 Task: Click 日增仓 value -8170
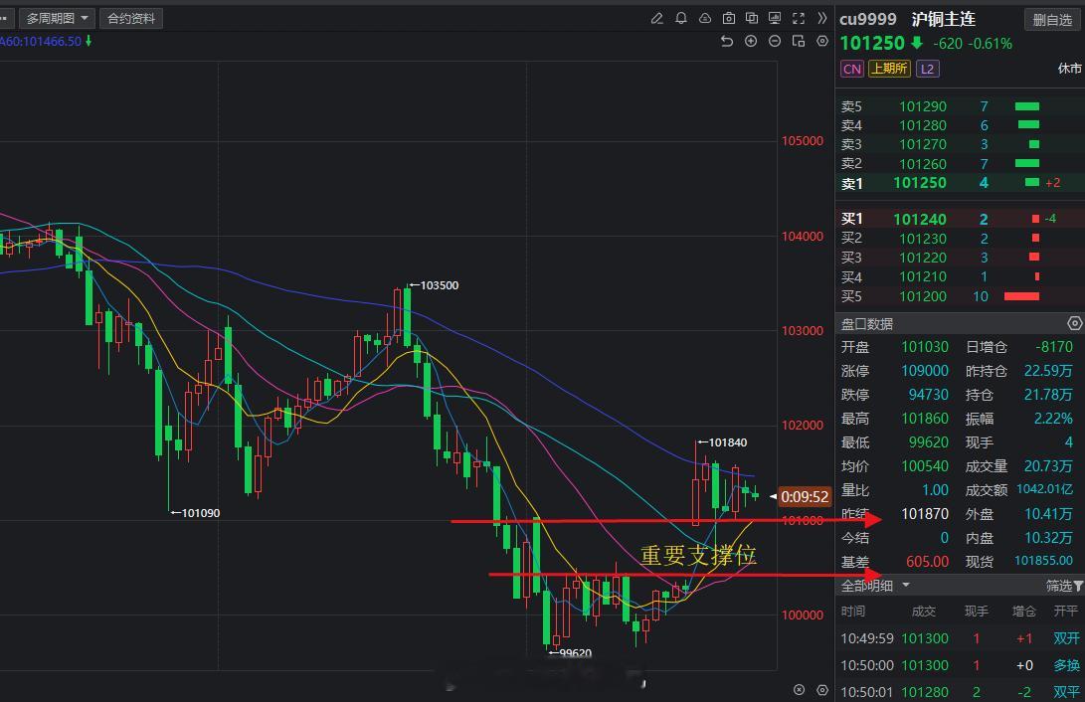click(1054, 347)
